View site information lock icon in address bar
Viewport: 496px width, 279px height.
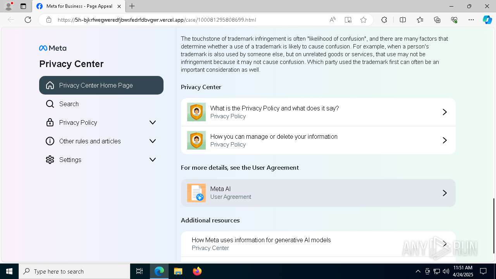tap(49, 20)
